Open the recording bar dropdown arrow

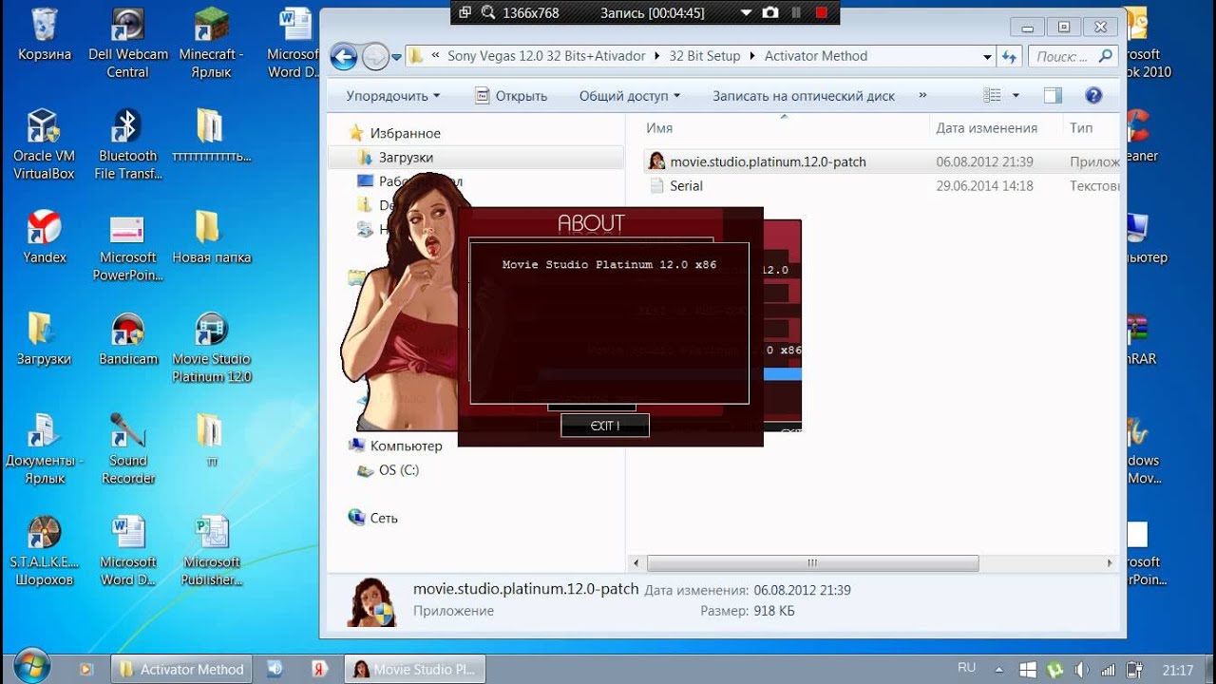tap(746, 13)
